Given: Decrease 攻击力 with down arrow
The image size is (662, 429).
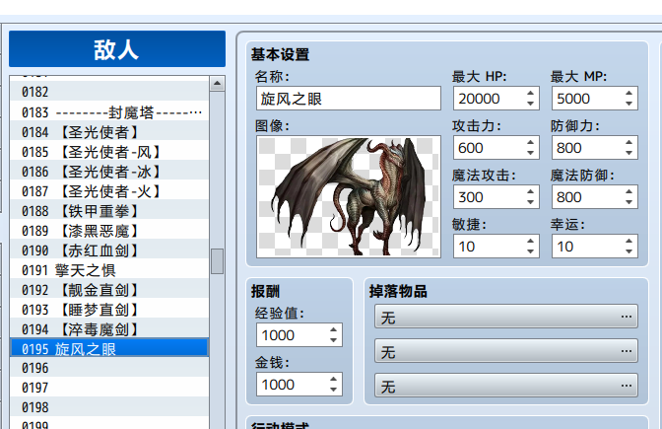Looking at the screenshot, I should [531, 154].
